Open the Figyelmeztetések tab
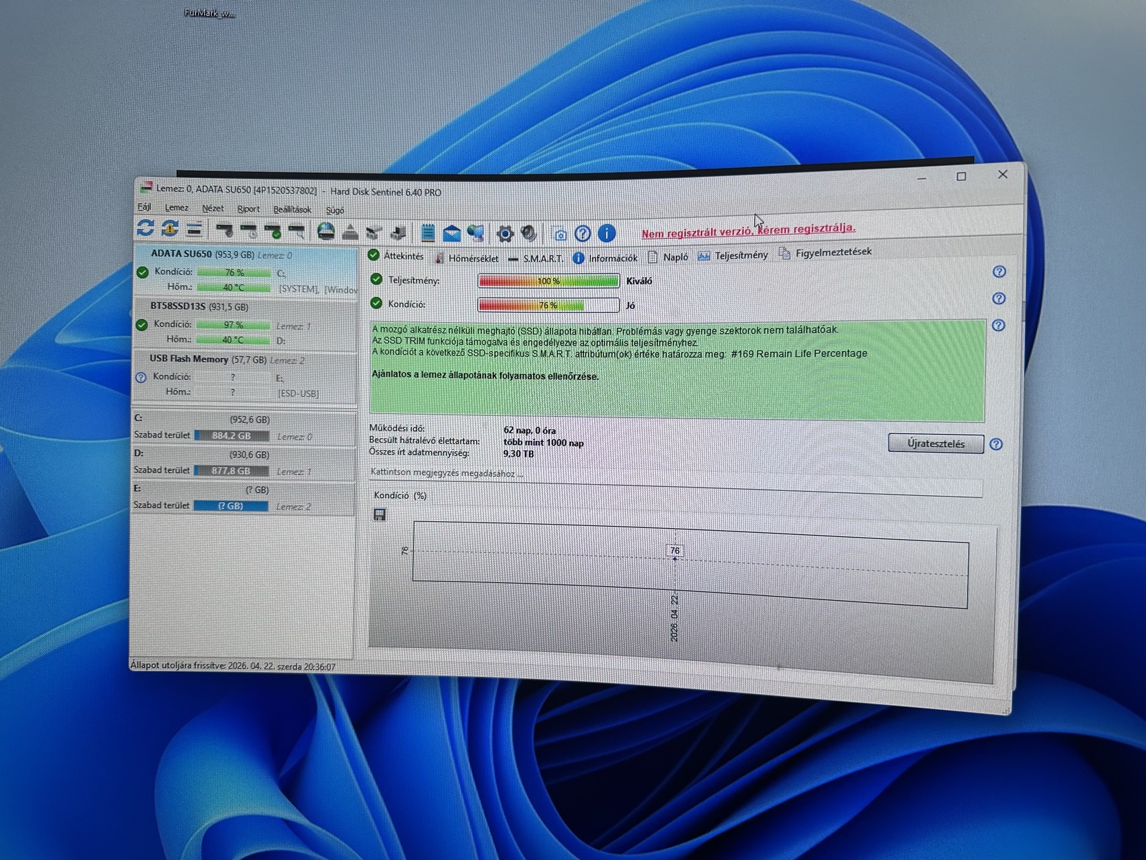The height and width of the screenshot is (860, 1146). click(x=826, y=253)
